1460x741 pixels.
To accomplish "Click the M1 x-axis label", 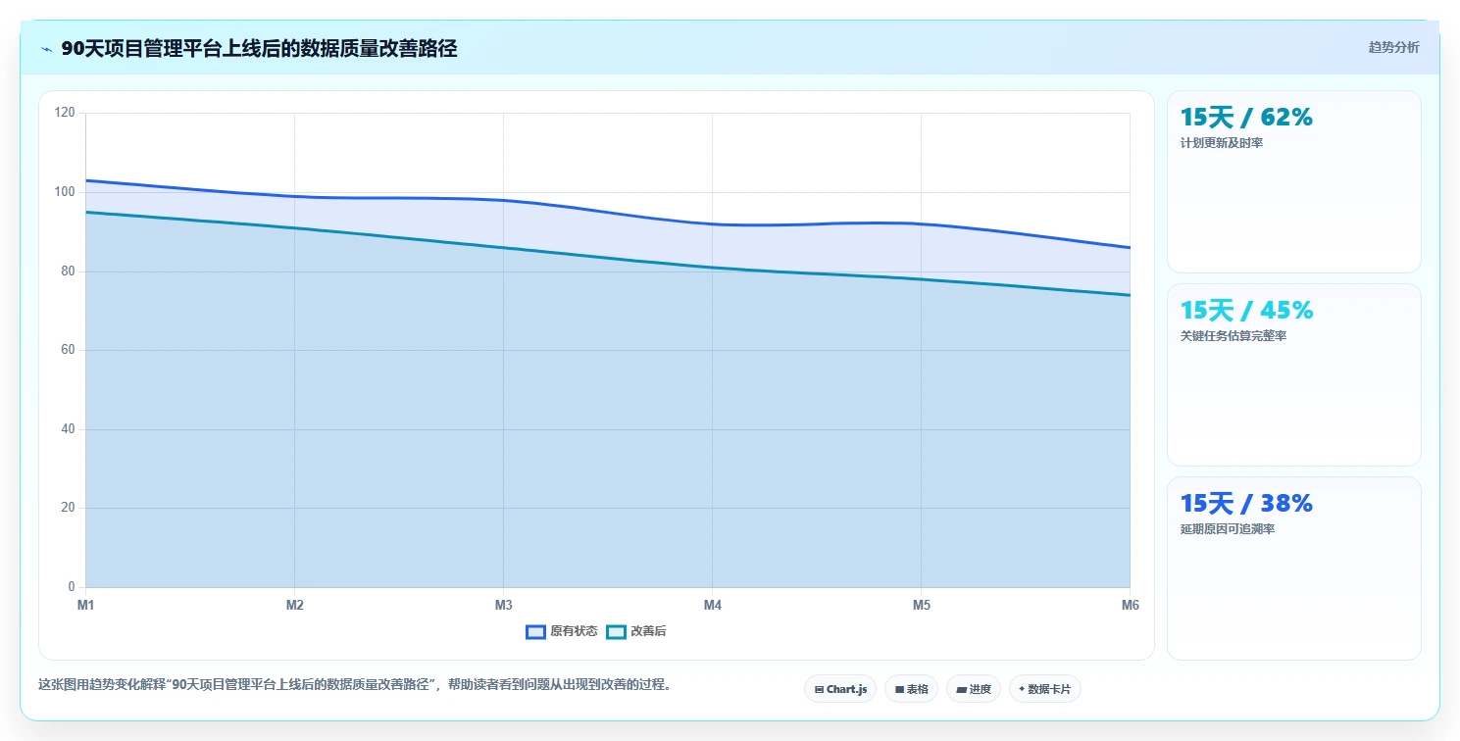I will coord(86,605).
